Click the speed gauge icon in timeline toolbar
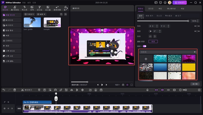 [x=55, y=90]
